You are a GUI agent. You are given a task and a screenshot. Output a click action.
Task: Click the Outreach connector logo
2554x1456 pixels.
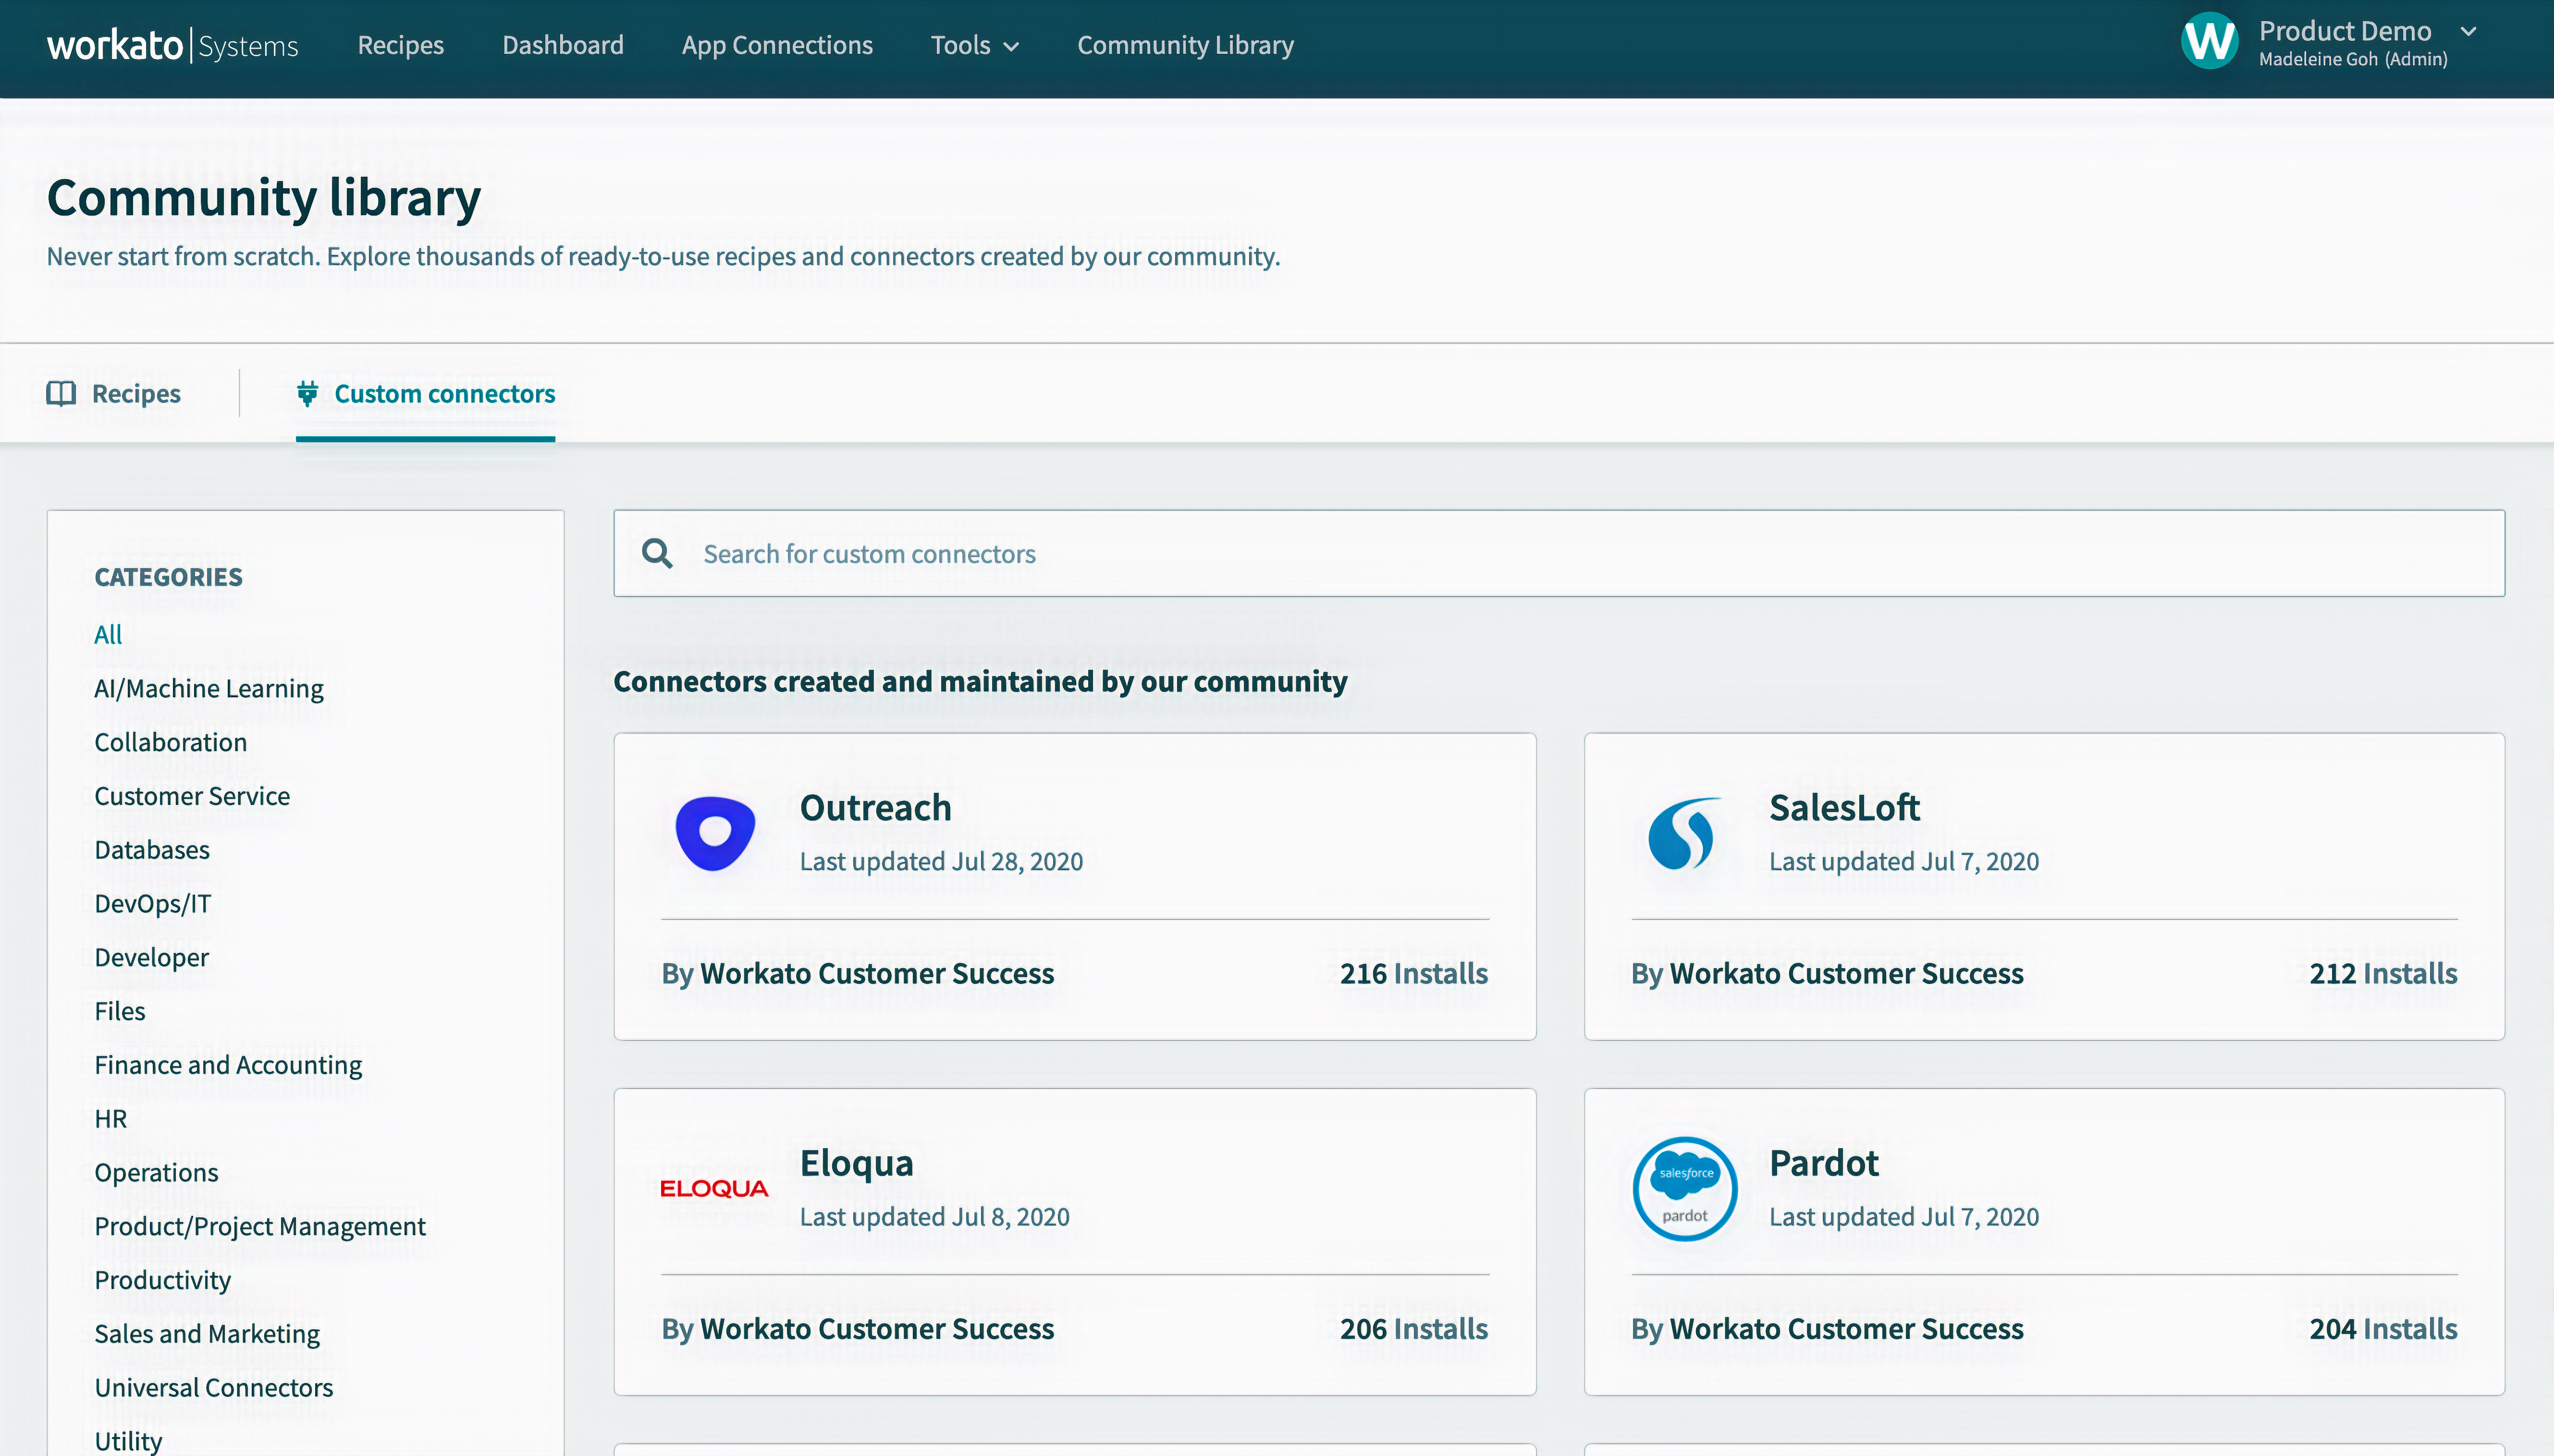[714, 833]
